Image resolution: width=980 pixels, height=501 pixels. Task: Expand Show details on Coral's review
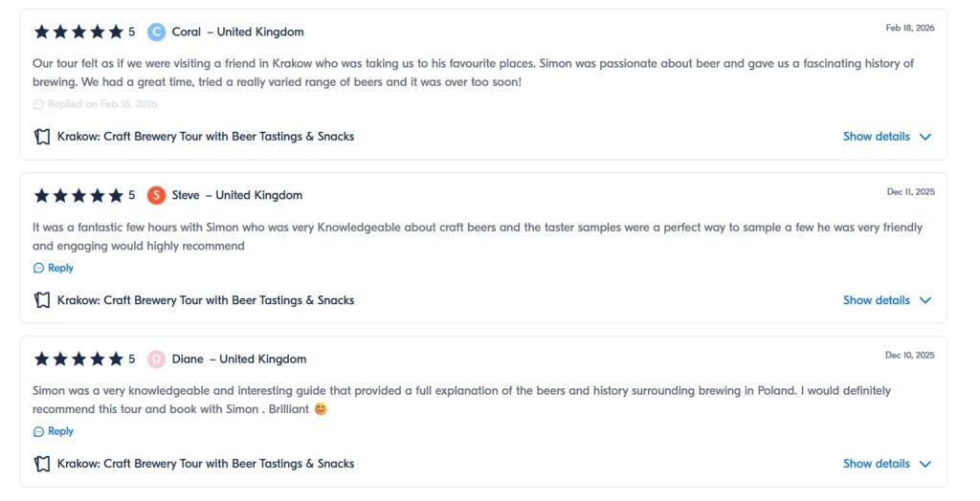pyautogui.click(x=876, y=137)
